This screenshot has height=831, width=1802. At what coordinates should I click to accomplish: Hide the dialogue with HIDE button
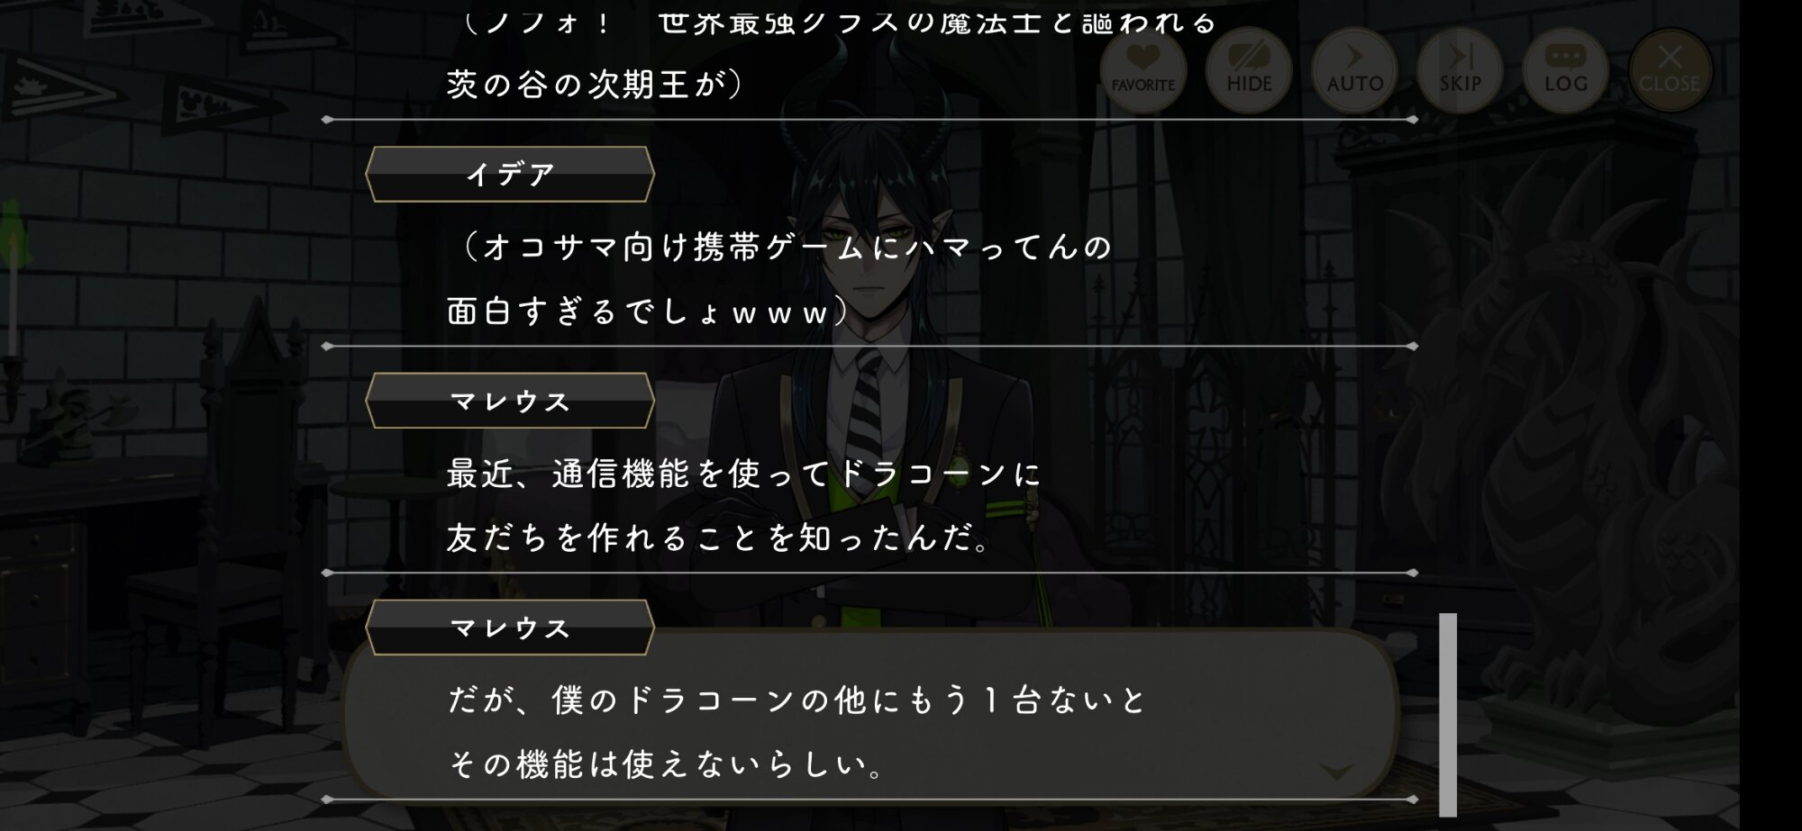tap(1249, 69)
